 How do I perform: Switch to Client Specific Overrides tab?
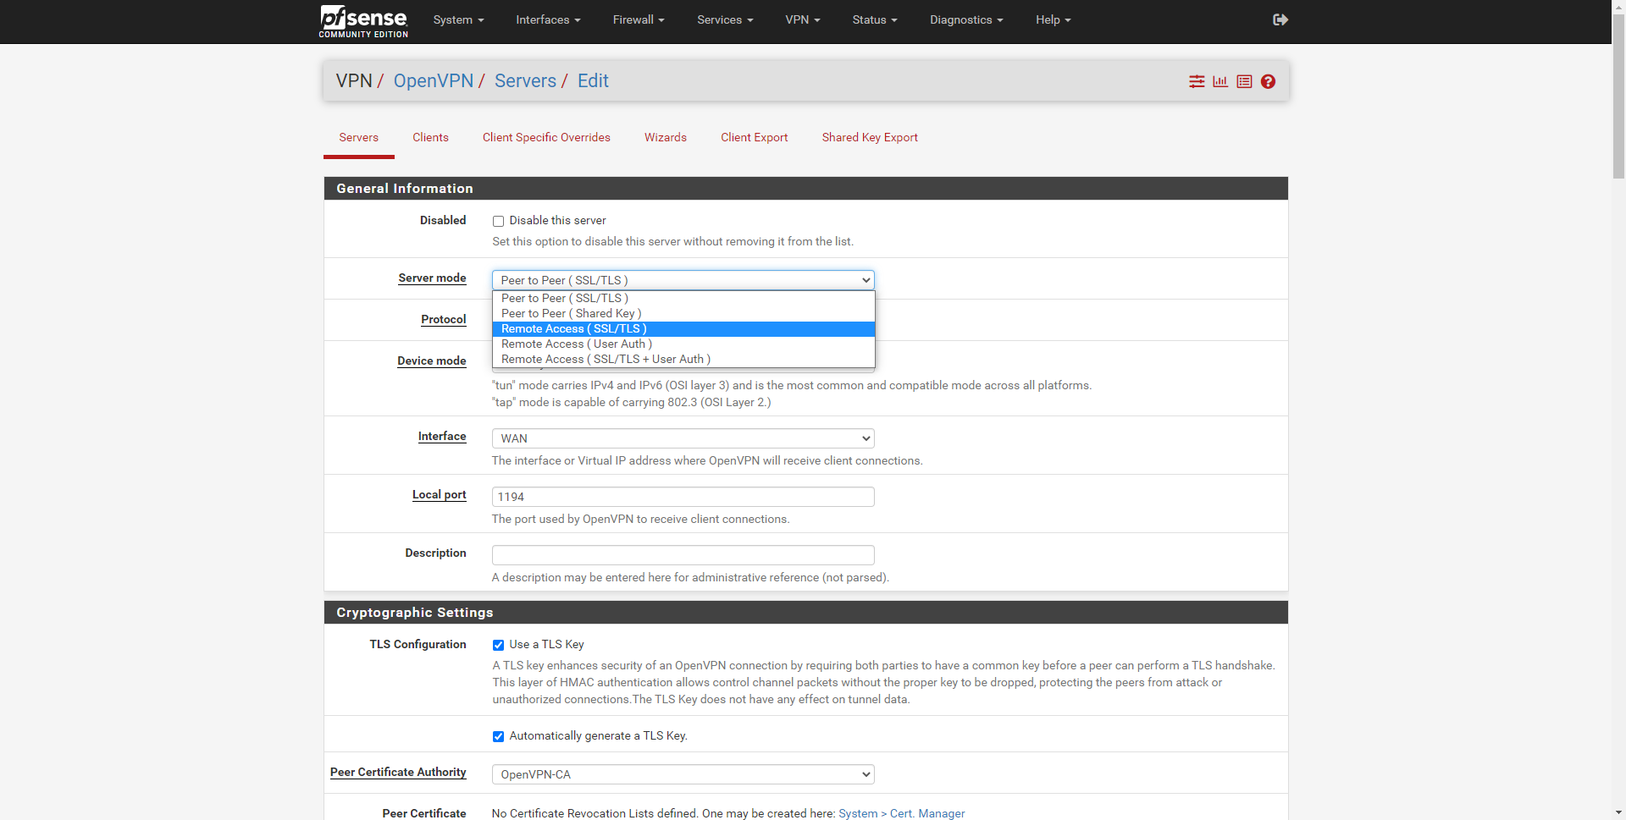pos(546,137)
